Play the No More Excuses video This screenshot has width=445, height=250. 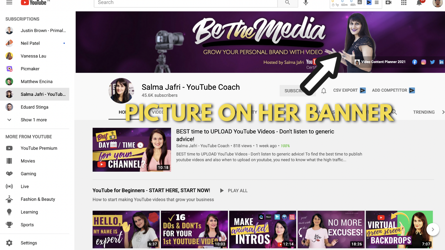pyautogui.click(x=331, y=229)
